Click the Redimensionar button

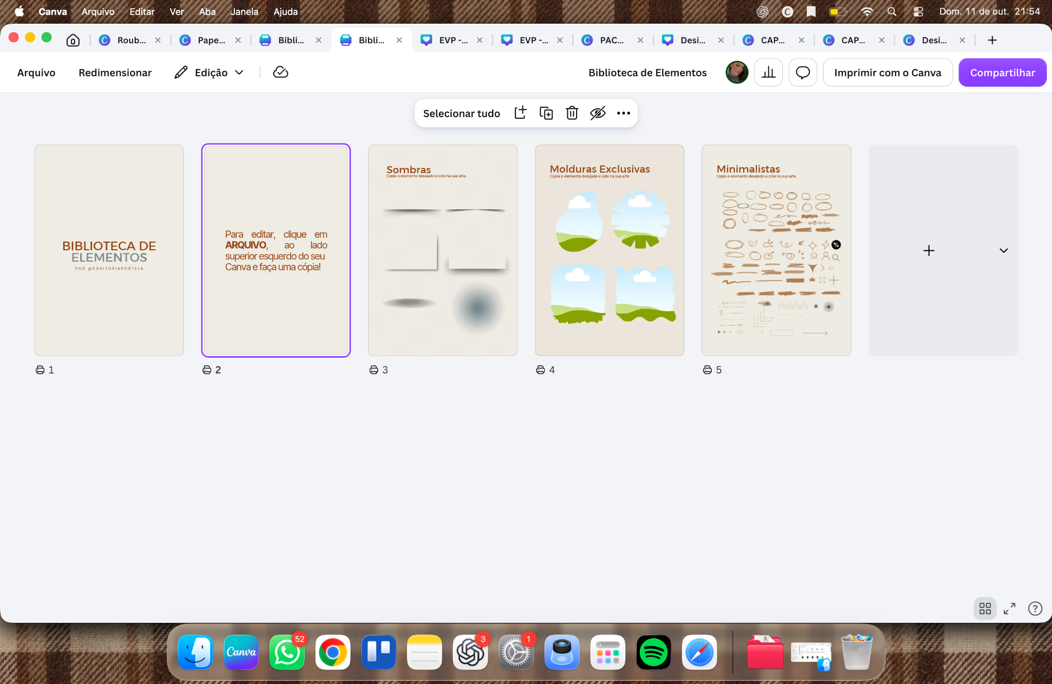[115, 72]
